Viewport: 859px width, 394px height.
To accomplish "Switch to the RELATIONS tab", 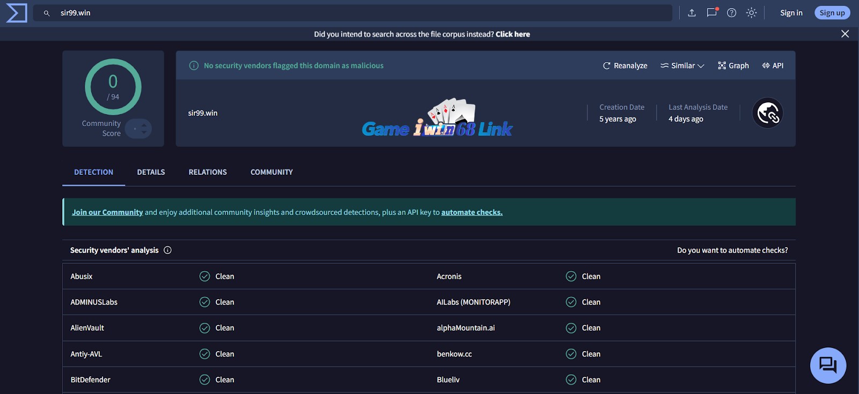I will 208,172.
